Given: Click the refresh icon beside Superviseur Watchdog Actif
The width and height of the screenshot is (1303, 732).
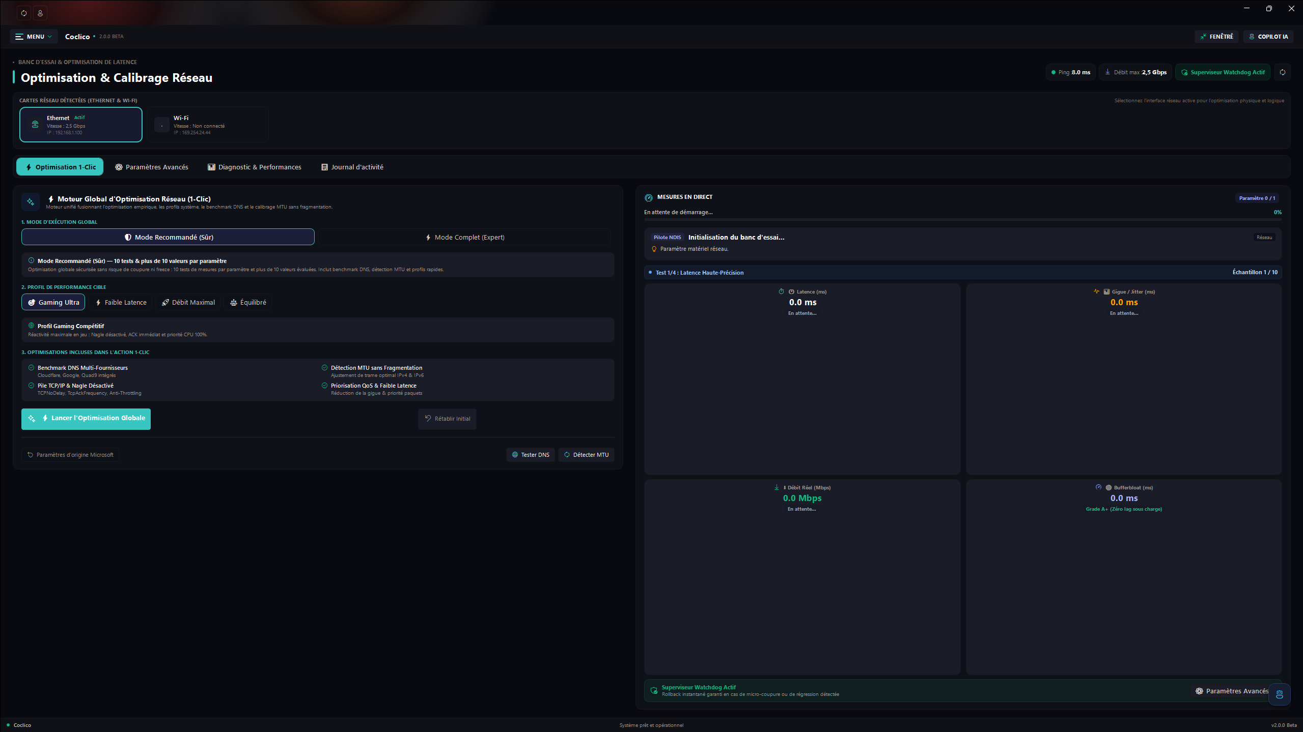Looking at the screenshot, I should (1283, 72).
